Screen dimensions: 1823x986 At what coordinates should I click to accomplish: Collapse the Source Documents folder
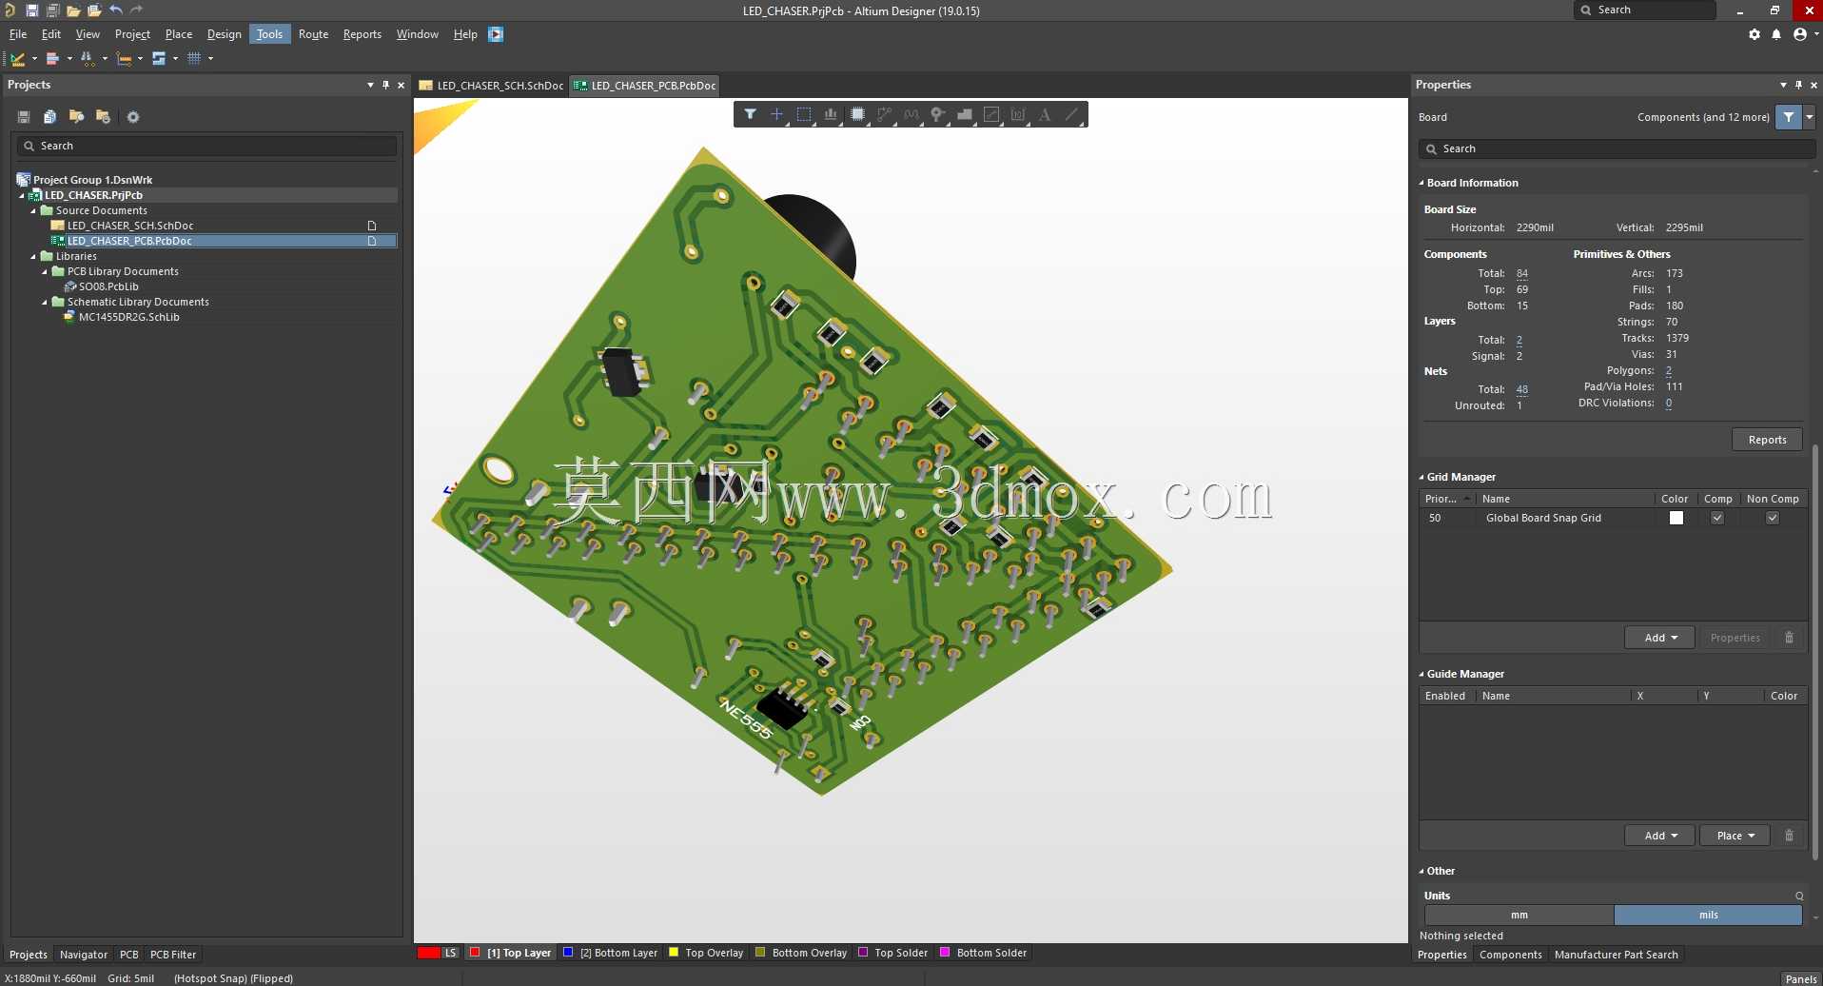tap(33, 210)
